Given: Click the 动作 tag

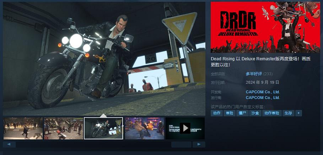Looking at the screenshot, I should [217, 113].
